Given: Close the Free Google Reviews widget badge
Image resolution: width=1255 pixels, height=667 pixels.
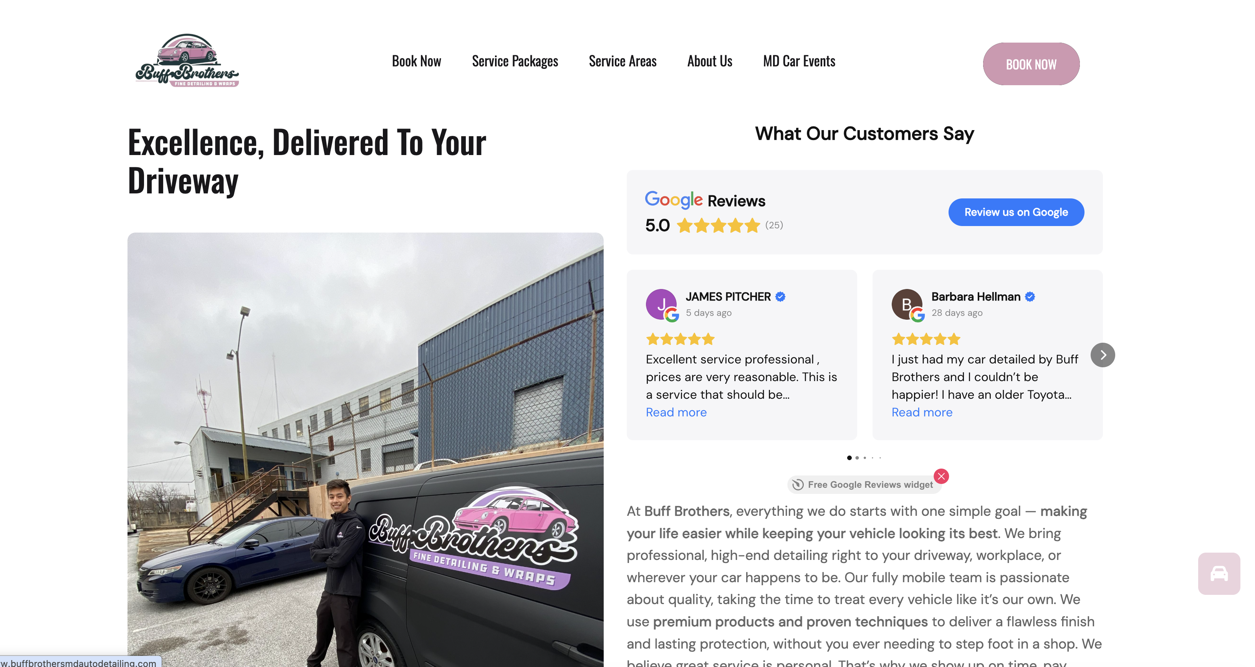Looking at the screenshot, I should (941, 475).
